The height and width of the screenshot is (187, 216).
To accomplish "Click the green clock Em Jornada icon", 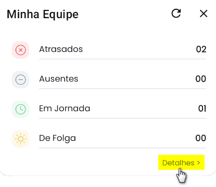I will tap(20, 109).
